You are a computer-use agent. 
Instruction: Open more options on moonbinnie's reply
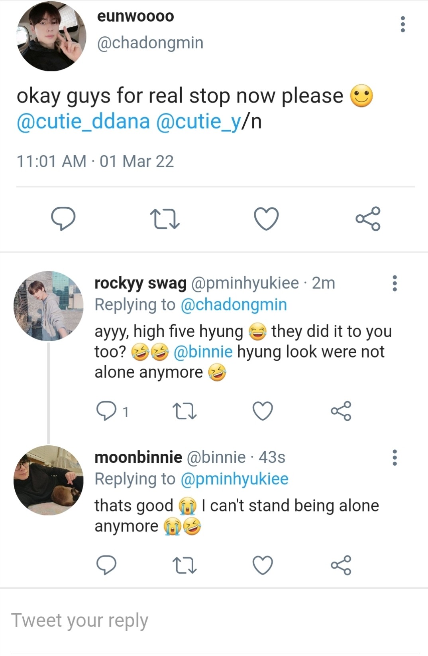click(x=395, y=458)
